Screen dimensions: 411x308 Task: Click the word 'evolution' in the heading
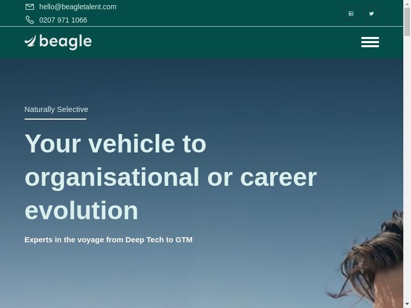coord(81,210)
